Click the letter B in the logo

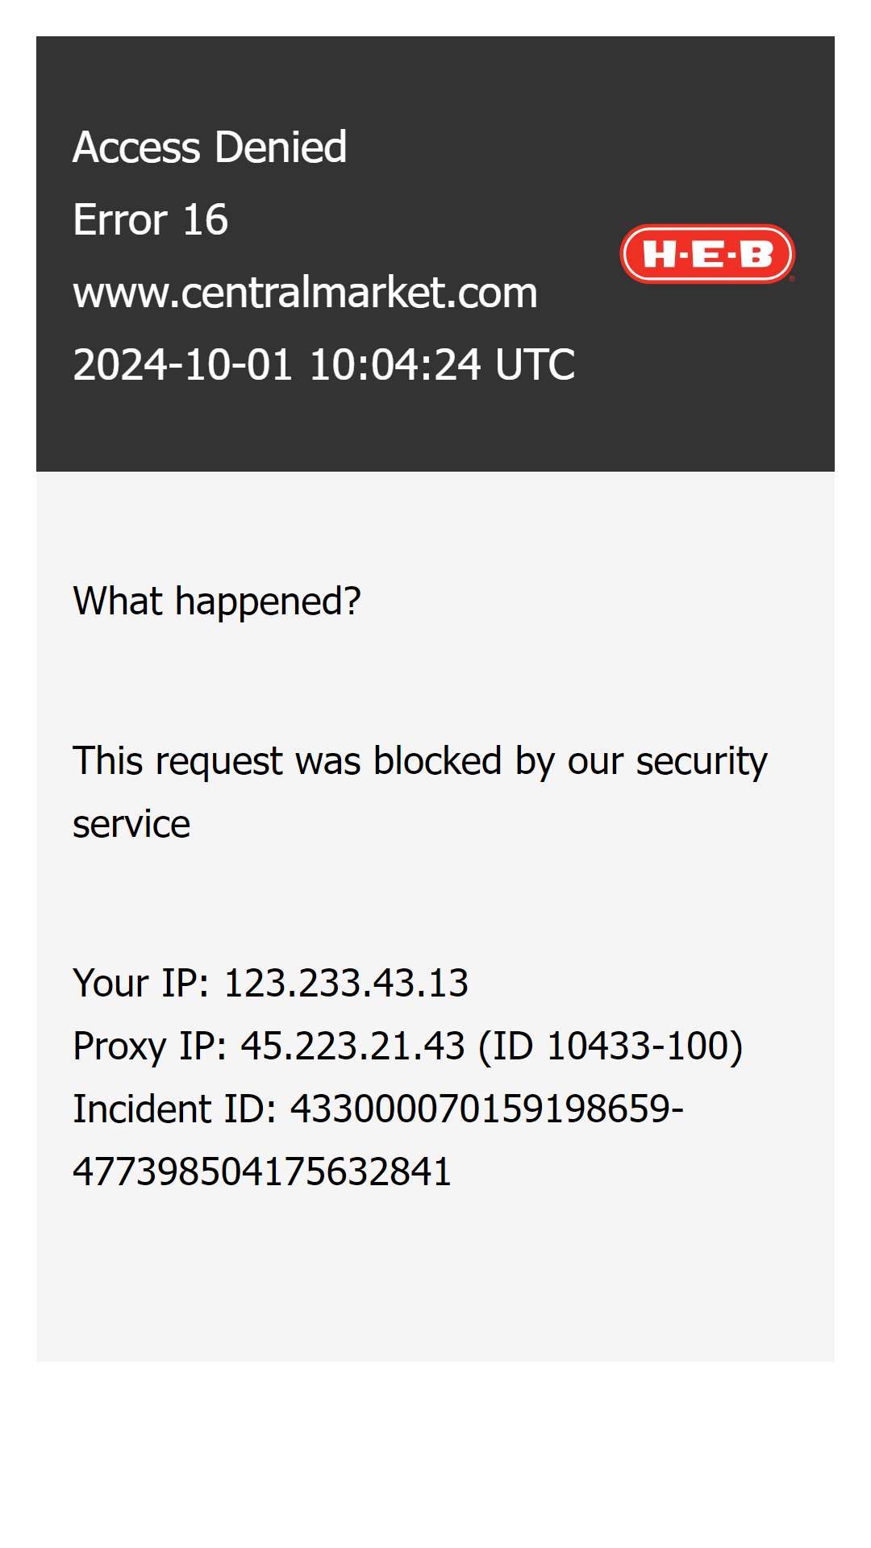(x=756, y=255)
